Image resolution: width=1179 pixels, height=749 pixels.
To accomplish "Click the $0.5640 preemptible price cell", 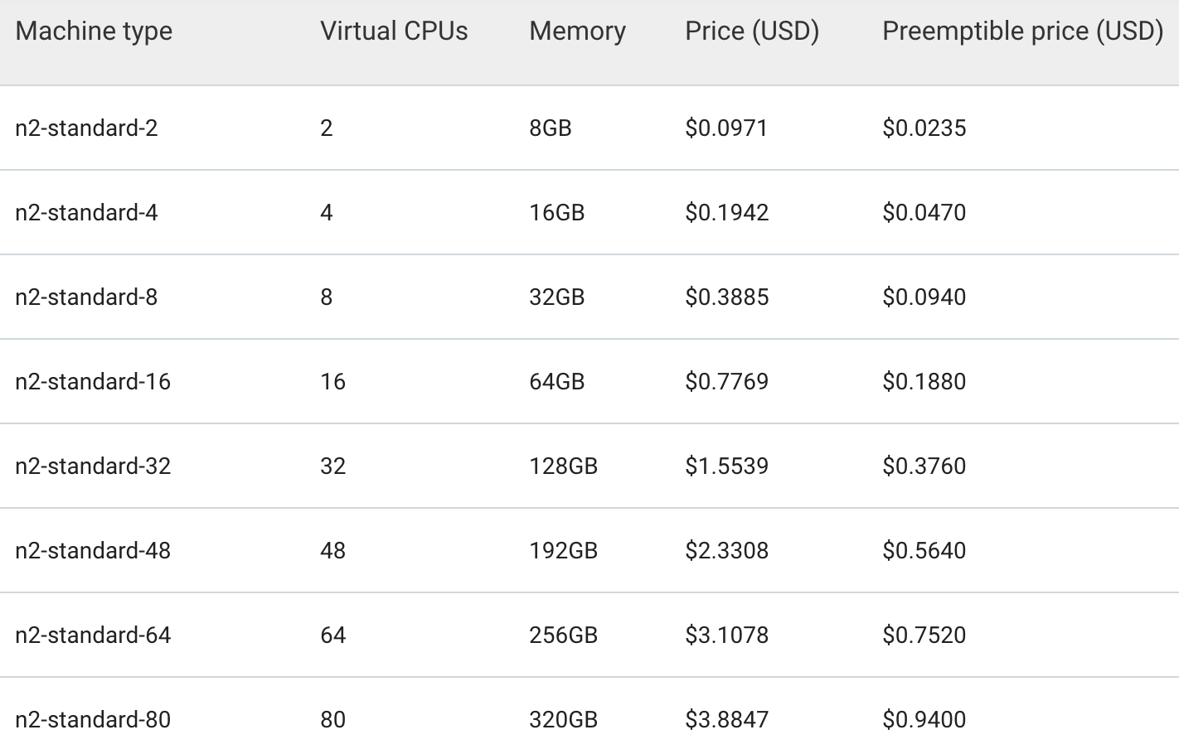I will pyautogui.click(x=924, y=551).
